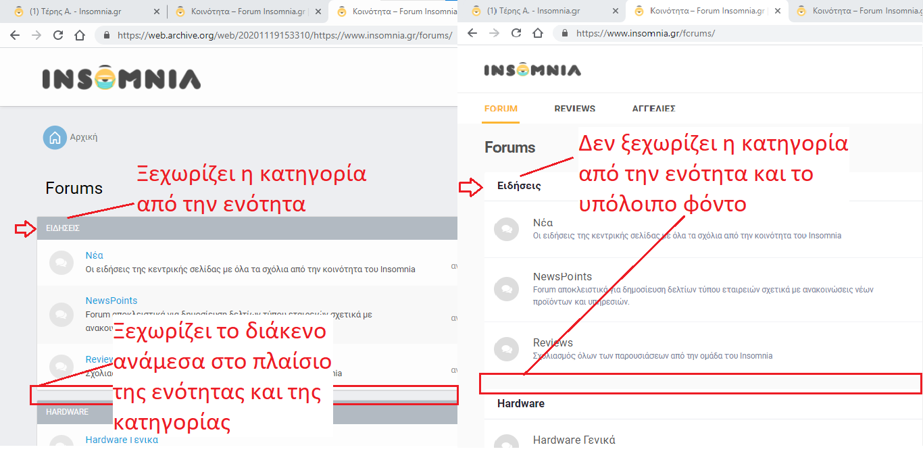Click NewsPoints description text on the new site

click(x=703, y=295)
